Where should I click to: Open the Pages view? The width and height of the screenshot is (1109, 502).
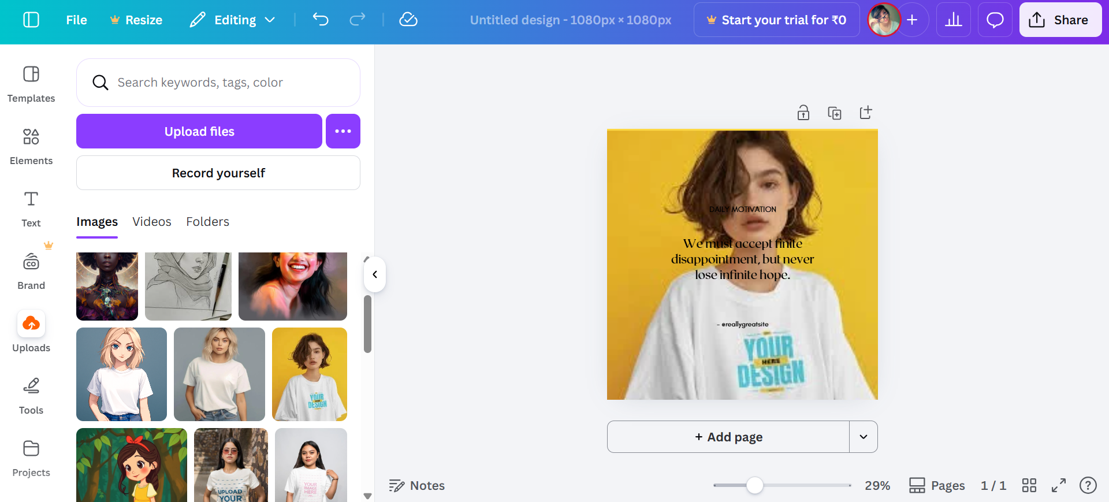[937, 486]
